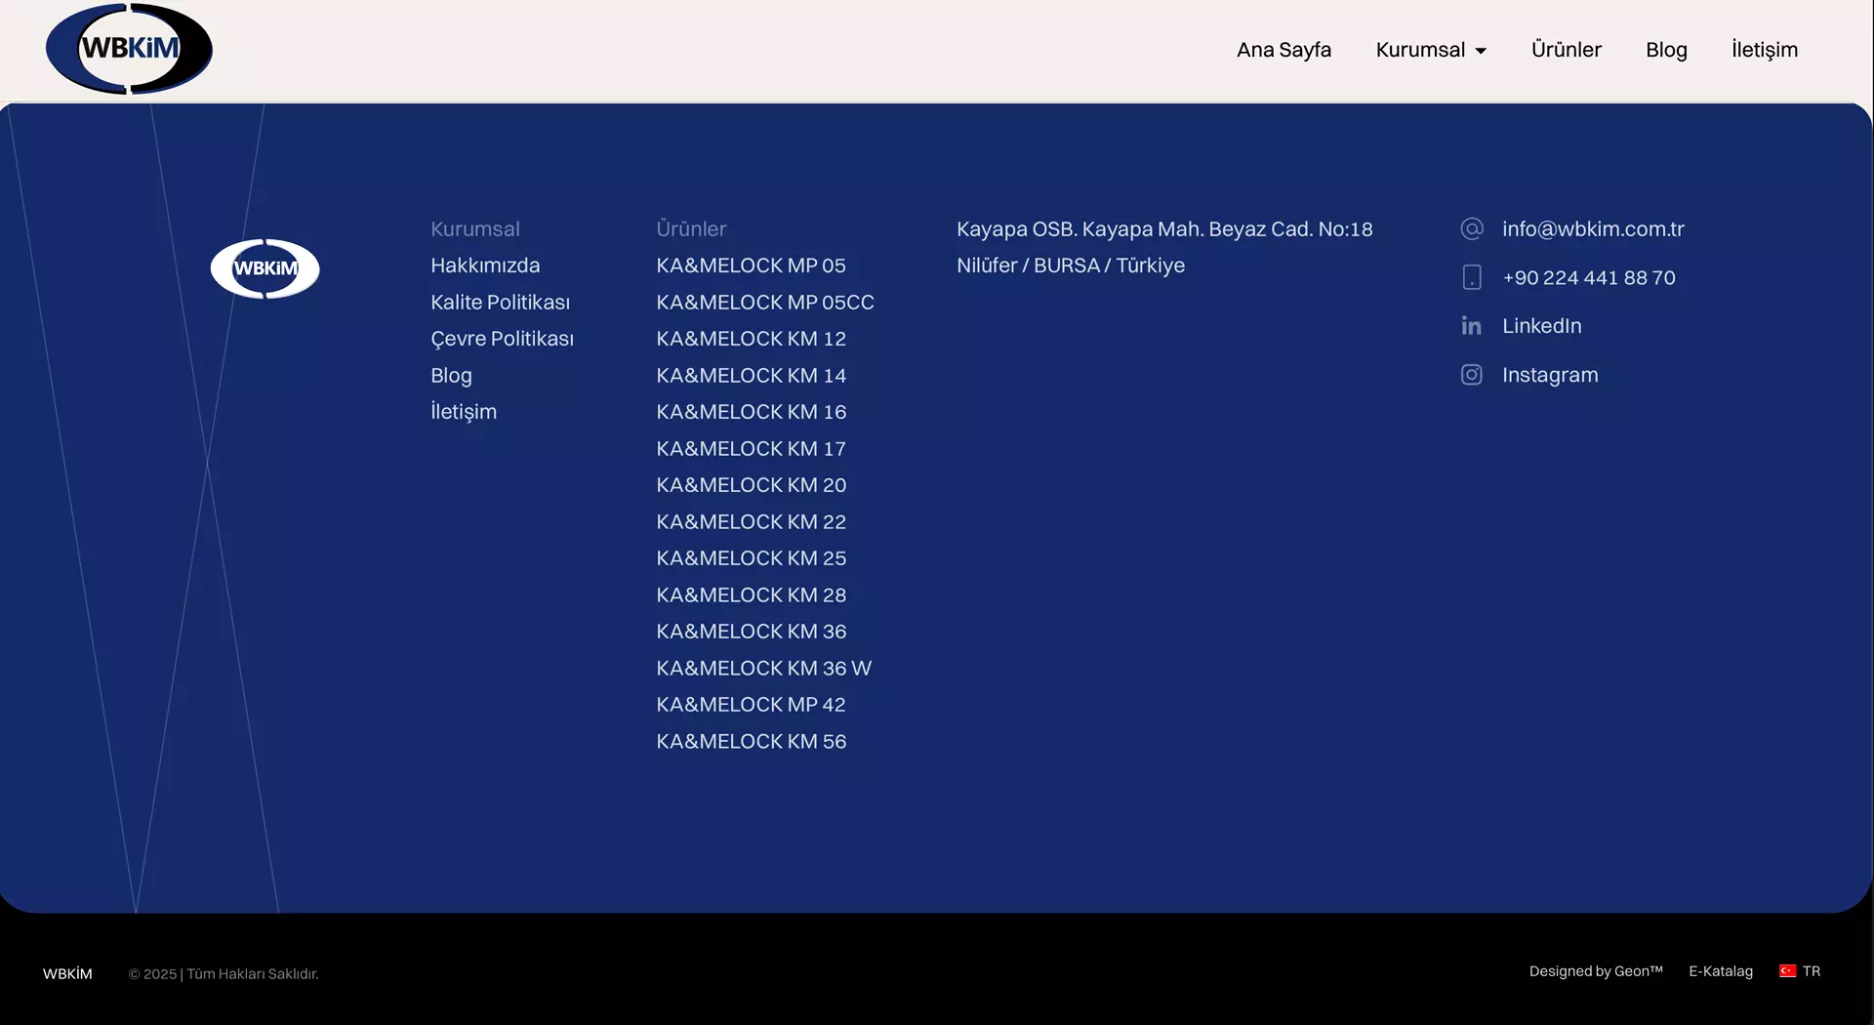Open the Hakkımızda footer link
Viewport: 1874px width, 1025px height.
click(x=485, y=266)
